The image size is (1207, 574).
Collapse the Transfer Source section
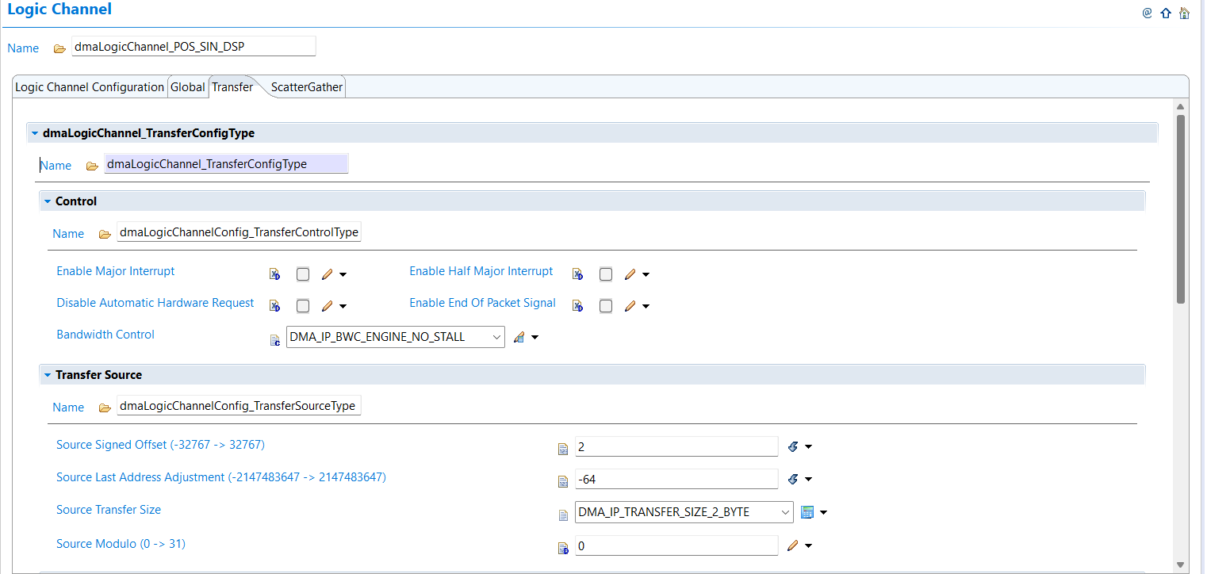(47, 374)
